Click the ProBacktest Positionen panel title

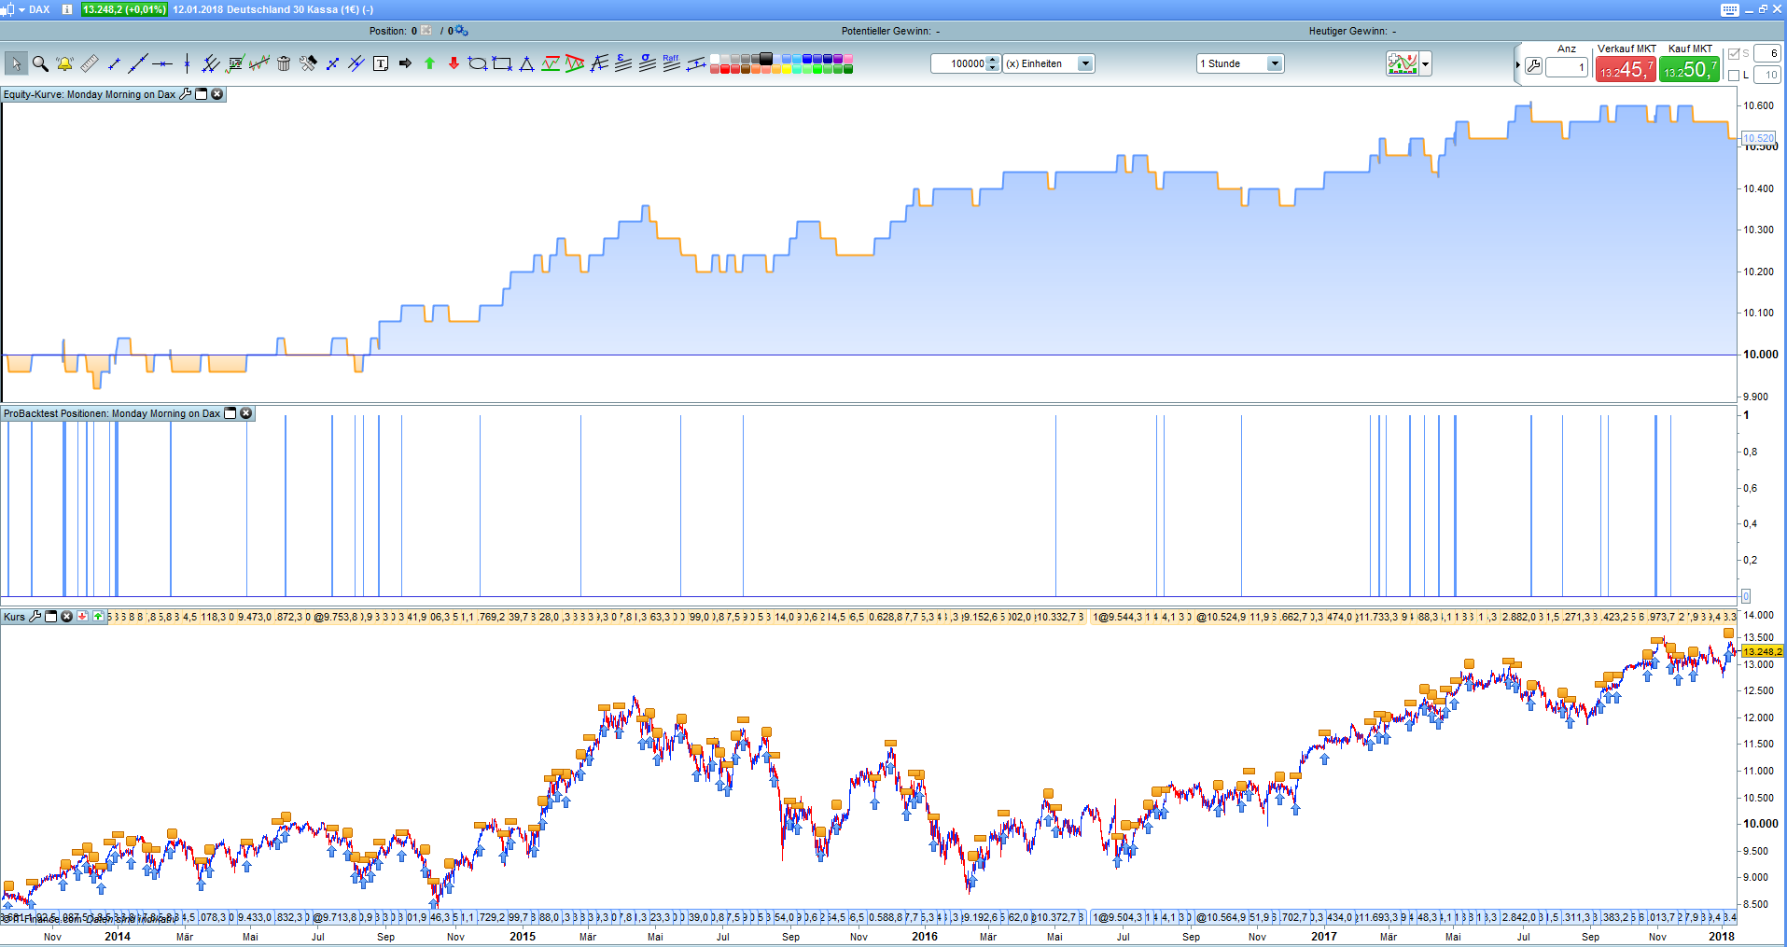click(112, 413)
